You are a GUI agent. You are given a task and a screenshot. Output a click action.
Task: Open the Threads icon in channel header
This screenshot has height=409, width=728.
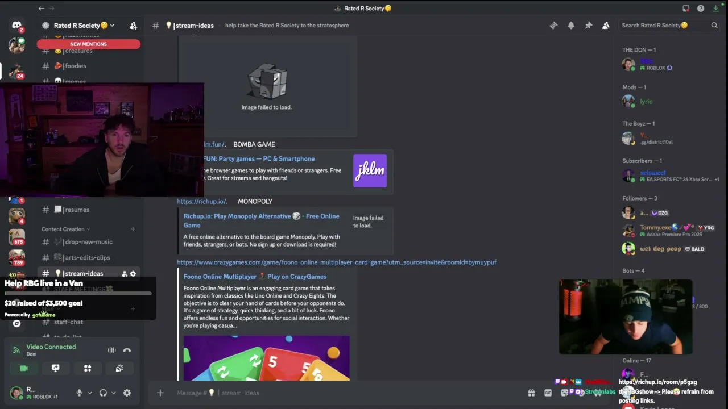point(553,25)
